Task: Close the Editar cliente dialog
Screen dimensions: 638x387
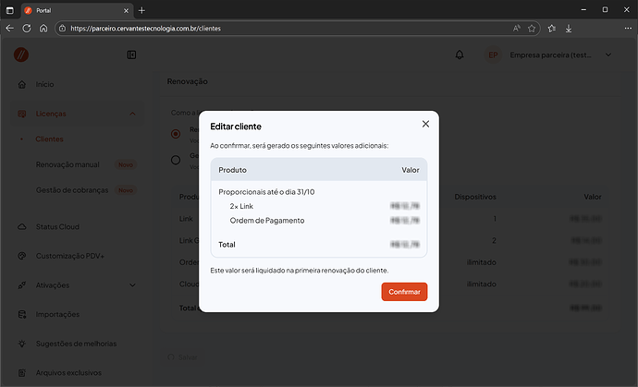Action: click(x=425, y=124)
